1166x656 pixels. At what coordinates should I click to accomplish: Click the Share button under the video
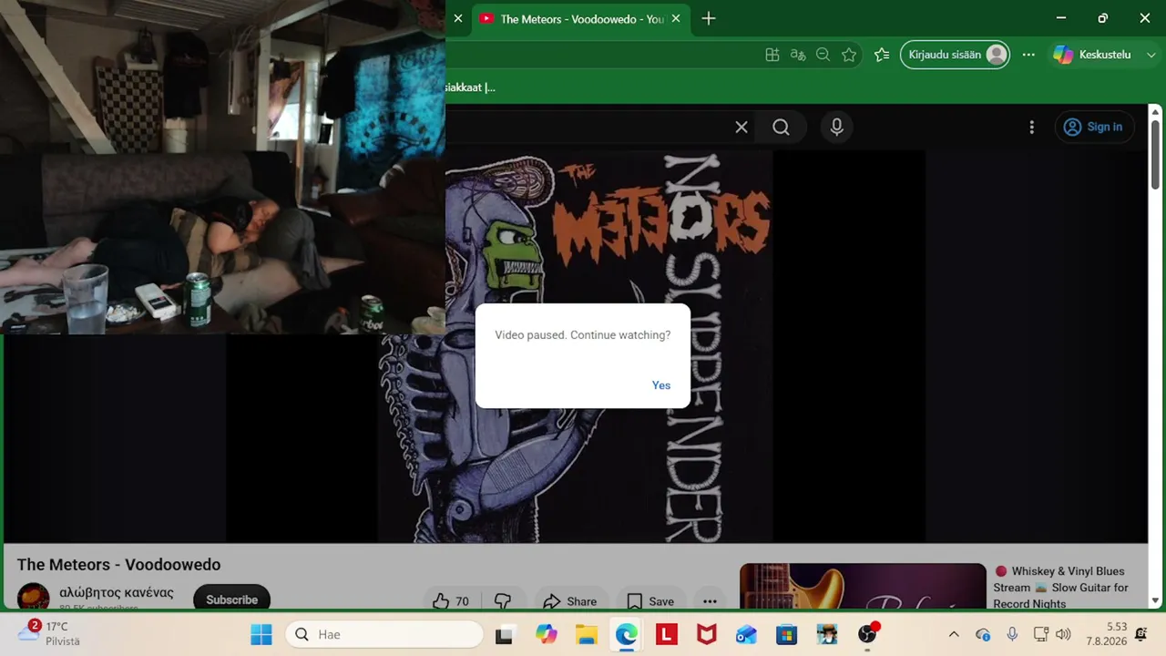coord(570,600)
